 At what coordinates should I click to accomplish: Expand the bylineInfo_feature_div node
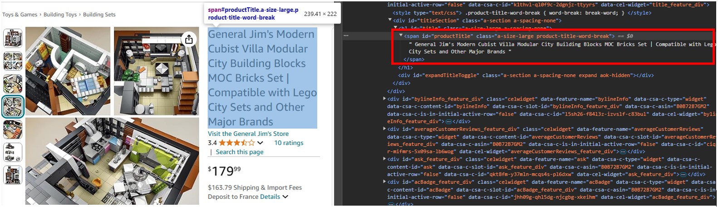coord(384,99)
